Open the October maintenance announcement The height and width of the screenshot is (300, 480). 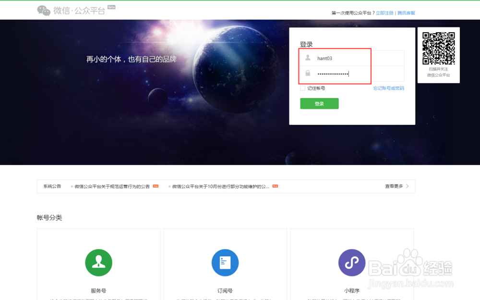pyautogui.click(x=220, y=186)
